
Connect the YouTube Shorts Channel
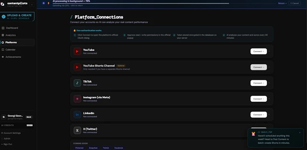(259, 67)
